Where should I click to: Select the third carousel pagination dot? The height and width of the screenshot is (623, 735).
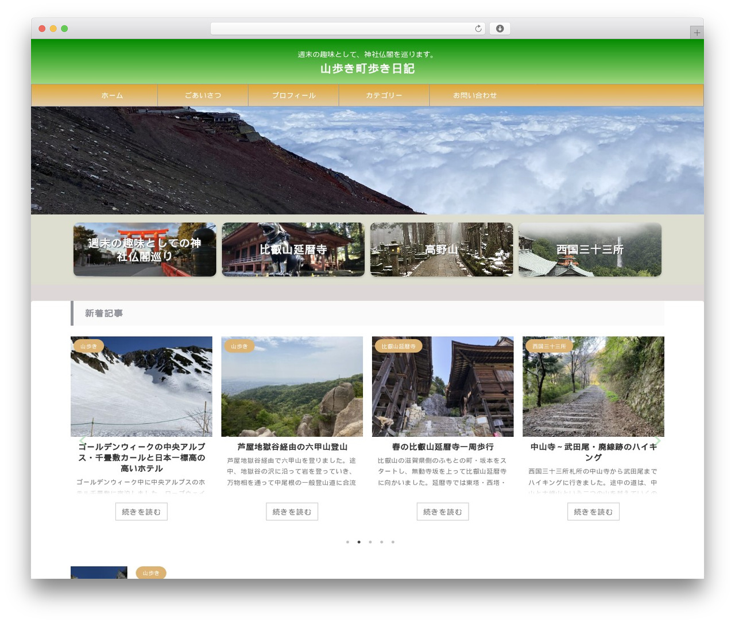click(370, 542)
